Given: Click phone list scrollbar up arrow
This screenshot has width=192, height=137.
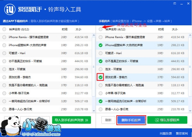Looking at the screenshot, I should (x=190, y=35).
